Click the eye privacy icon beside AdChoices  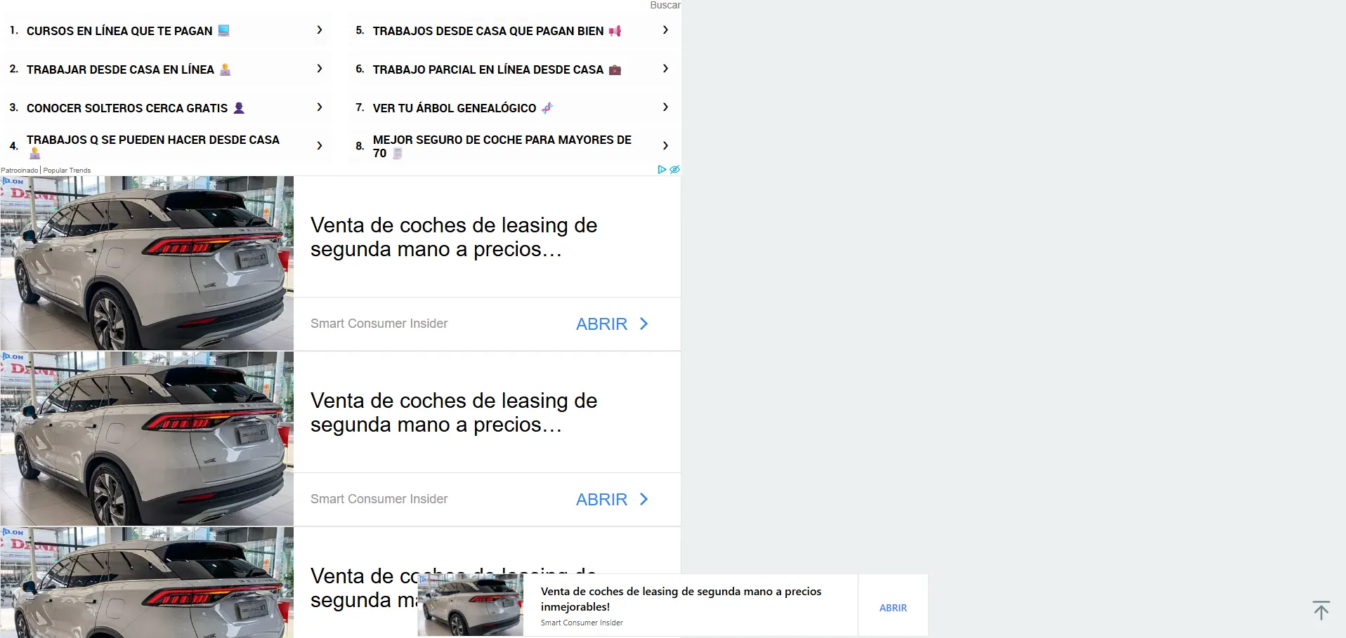pos(674,170)
